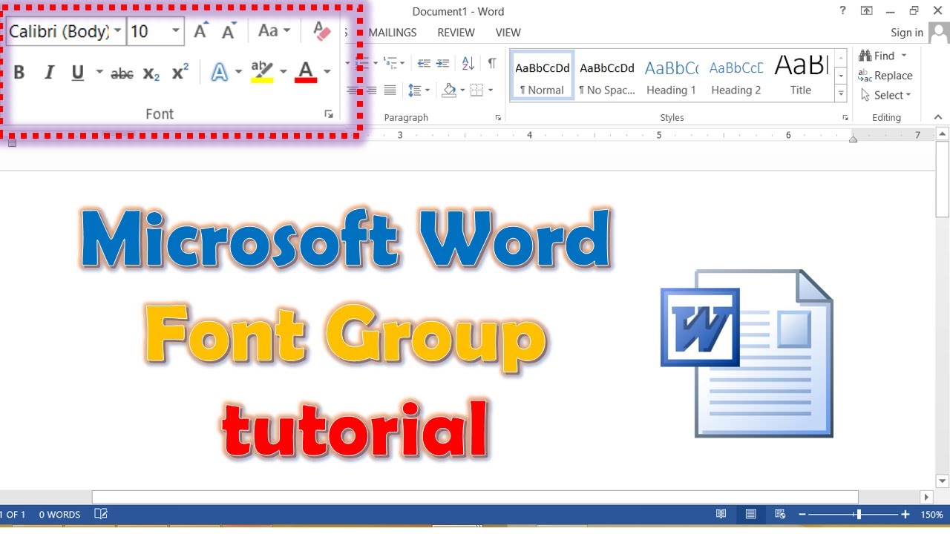Open Paragraph dialog launcher arrow

[x=498, y=118]
